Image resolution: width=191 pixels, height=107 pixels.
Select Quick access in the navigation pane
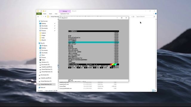(x=44, y=21)
